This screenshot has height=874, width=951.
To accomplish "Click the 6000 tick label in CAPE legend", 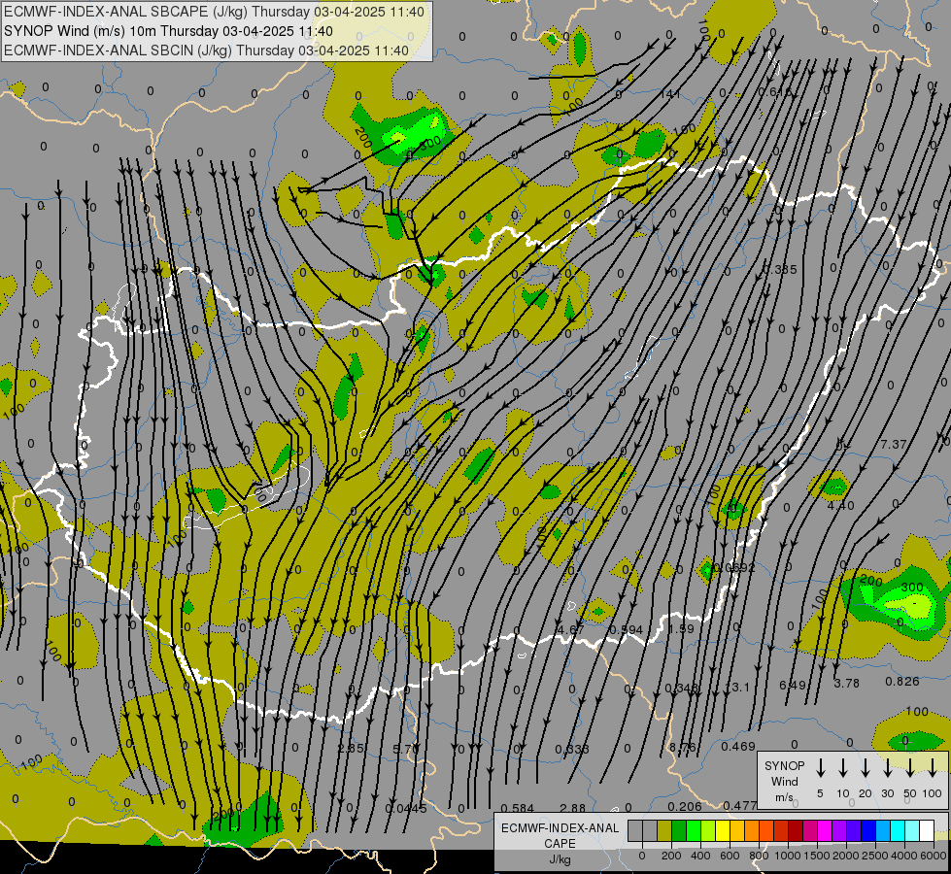I will pyautogui.click(x=933, y=856).
